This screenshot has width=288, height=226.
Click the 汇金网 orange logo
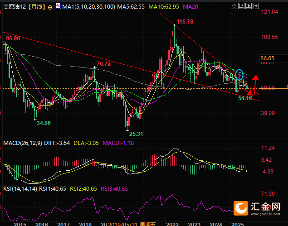(240, 208)
